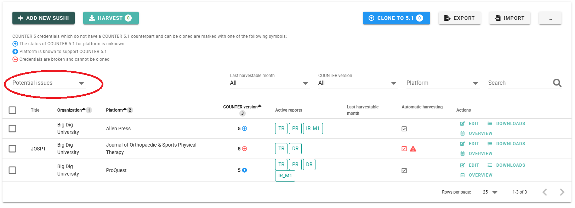Click the clone arrow icon in Allen Press row
The height and width of the screenshot is (208, 575).
pyautogui.click(x=244, y=129)
